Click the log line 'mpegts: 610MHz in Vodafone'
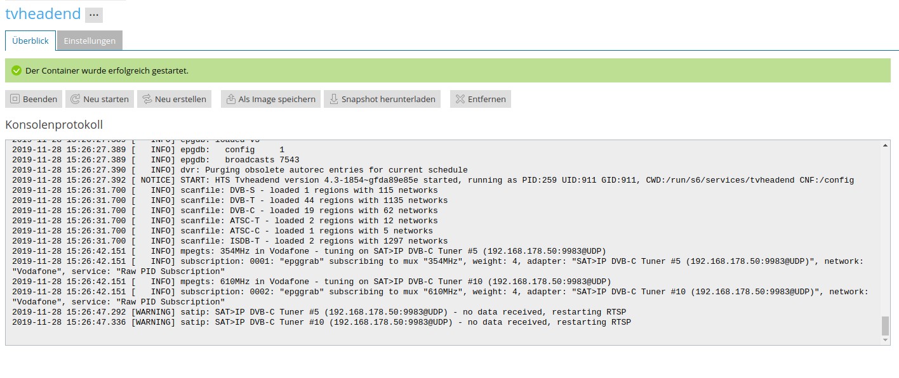This screenshot has height=378, width=899. pos(312,282)
